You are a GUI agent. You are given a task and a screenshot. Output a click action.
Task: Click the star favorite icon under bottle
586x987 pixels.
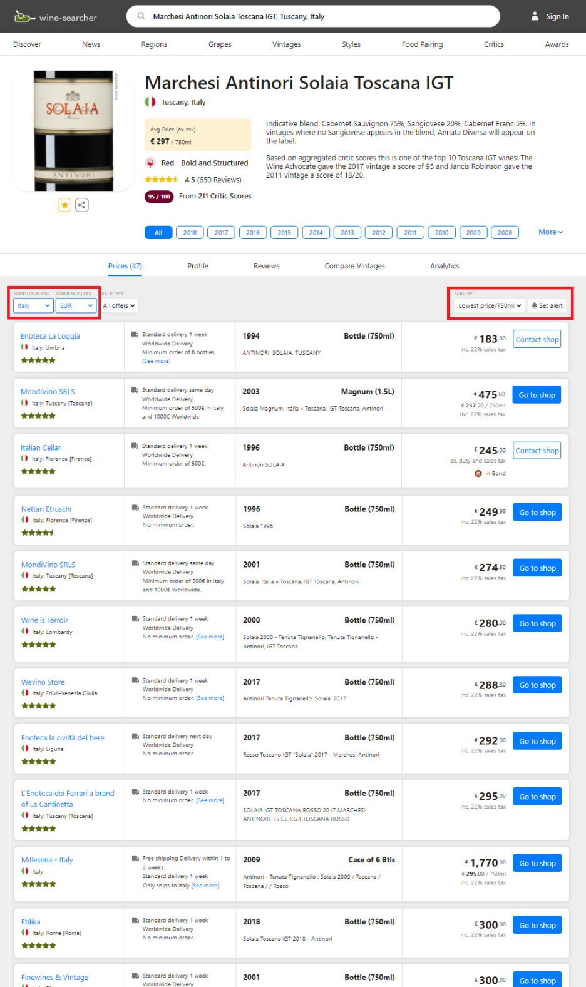[x=64, y=205]
